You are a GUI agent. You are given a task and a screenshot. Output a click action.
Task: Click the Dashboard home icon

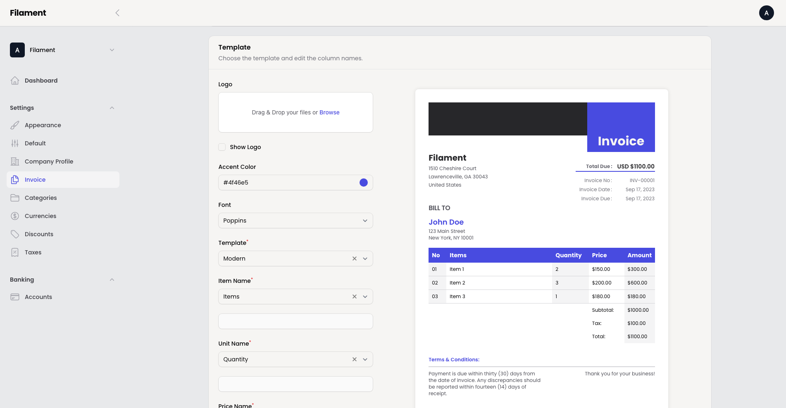point(15,81)
